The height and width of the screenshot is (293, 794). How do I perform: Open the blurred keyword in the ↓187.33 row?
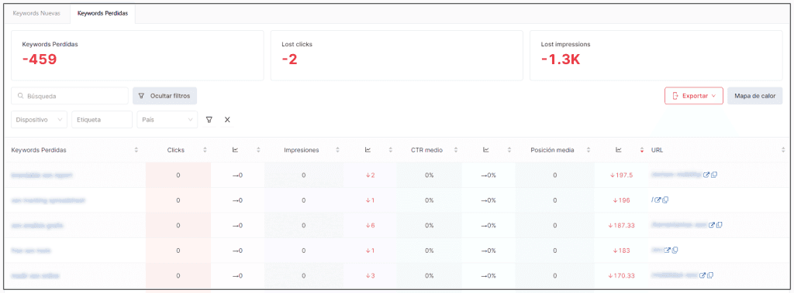point(37,225)
